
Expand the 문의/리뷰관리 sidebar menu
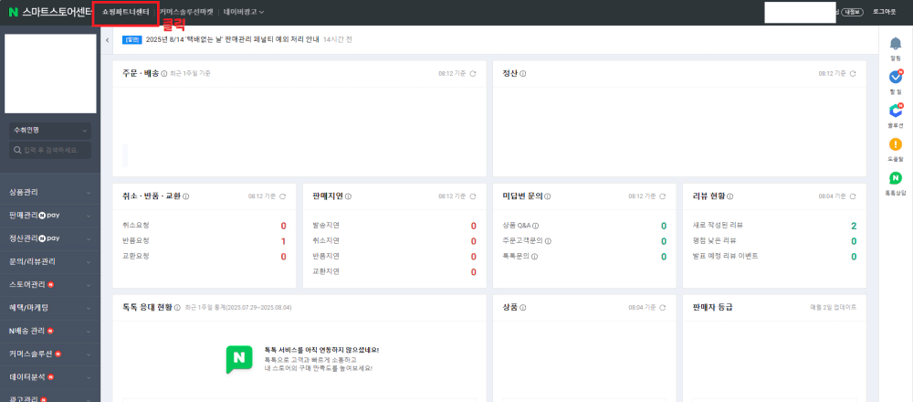click(x=50, y=261)
